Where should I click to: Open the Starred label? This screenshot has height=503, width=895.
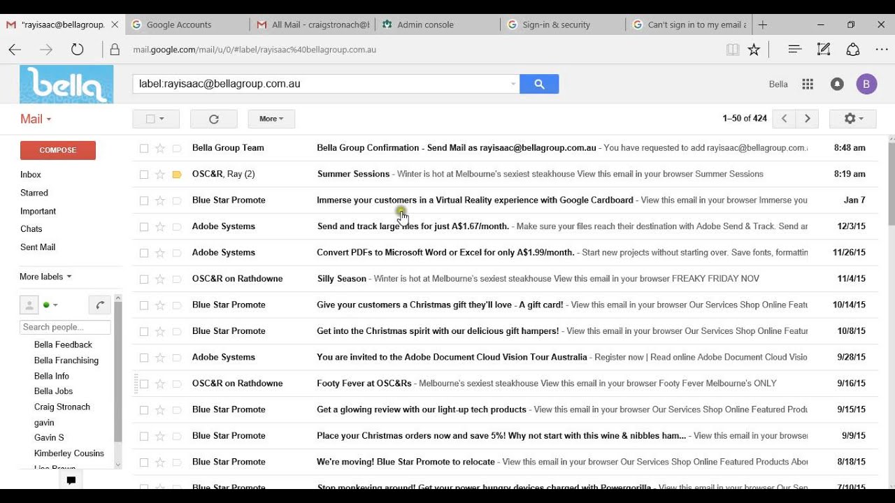click(34, 193)
